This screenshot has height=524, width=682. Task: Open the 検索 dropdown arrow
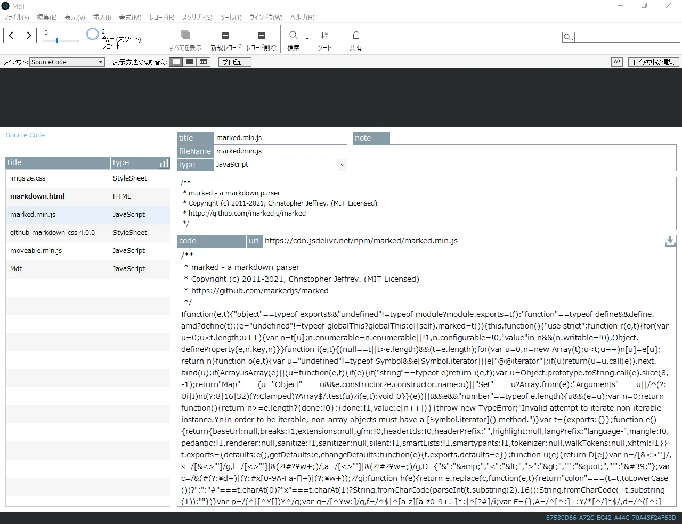[x=307, y=38]
